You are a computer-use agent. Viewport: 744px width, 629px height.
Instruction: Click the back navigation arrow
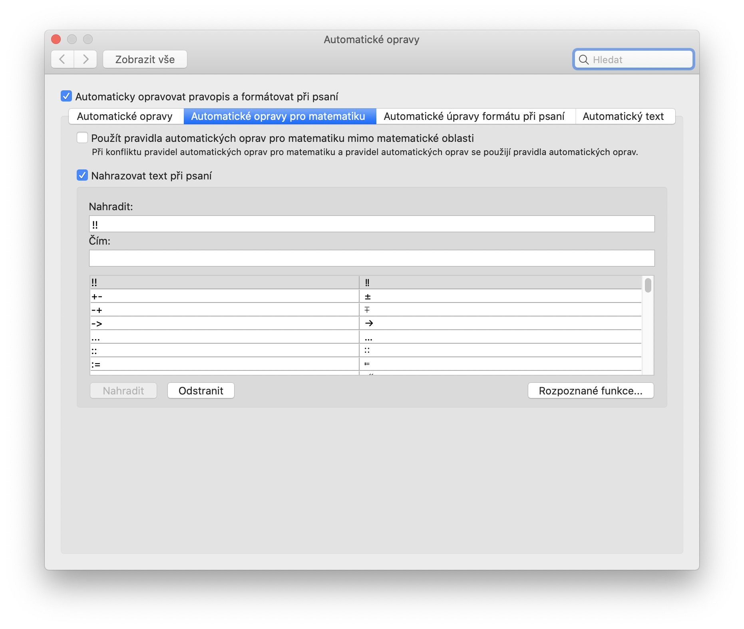click(x=62, y=60)
